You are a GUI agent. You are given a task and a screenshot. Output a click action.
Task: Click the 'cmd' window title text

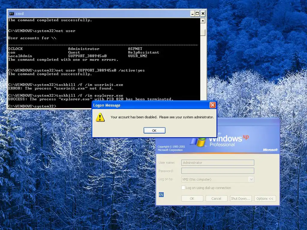click(19, 14)
